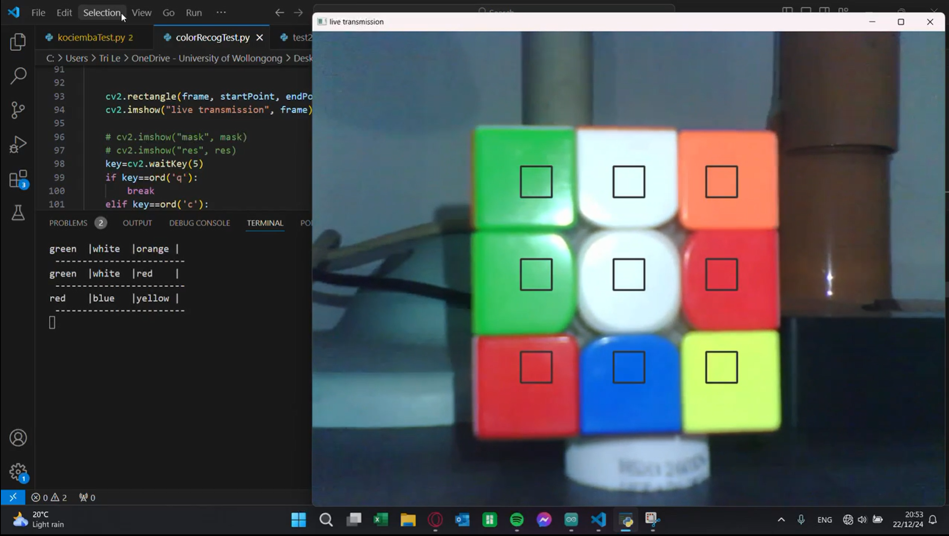Open the Explorer view in the activity bar
949x536 pixels.
tap(18, 42)
